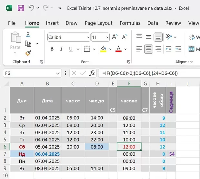The width and height of the screenshot is (200, 179).
Task: Switch to the Formulas tab
Action: pyautogui.click(x=130, y=23)
